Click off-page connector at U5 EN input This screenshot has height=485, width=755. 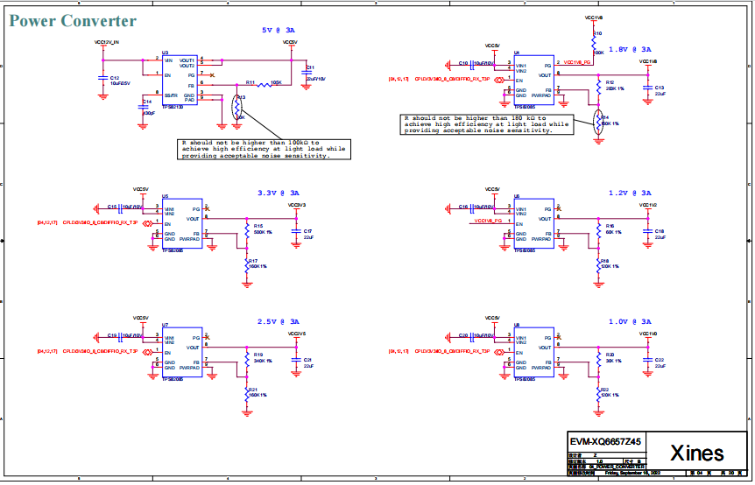click(148, 223)
